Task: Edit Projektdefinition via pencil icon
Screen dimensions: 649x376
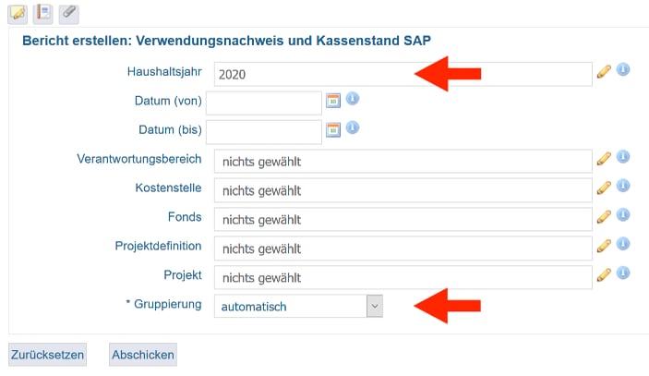Action: coord(604,246)
